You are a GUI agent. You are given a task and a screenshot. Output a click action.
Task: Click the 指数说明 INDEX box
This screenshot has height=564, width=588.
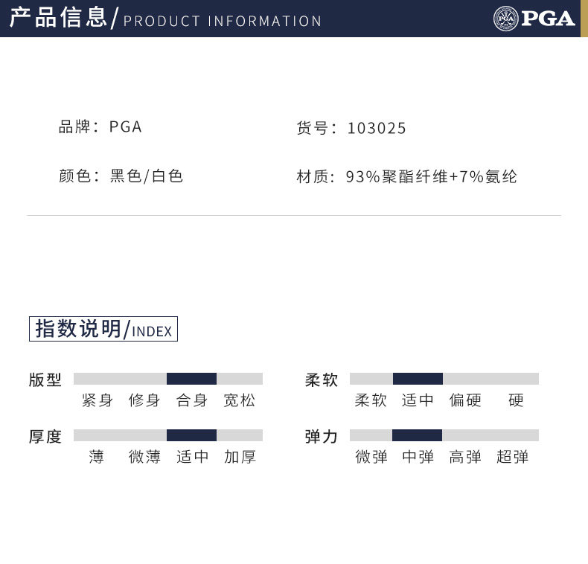103,329
